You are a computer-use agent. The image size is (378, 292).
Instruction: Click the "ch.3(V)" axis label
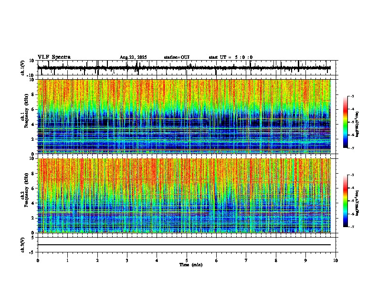(23, 245)
